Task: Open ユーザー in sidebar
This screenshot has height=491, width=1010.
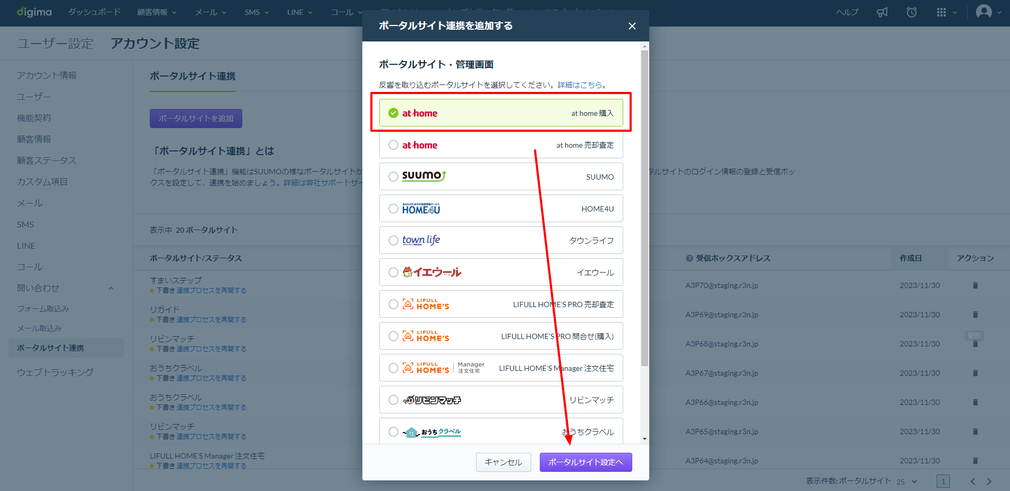Action: [33, 97]
